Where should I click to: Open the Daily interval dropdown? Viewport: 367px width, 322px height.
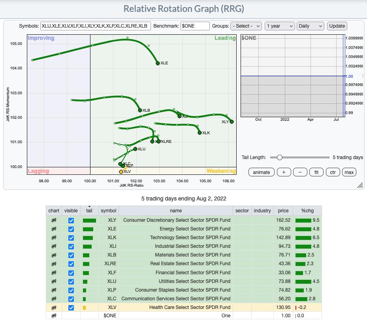(311, 26)
